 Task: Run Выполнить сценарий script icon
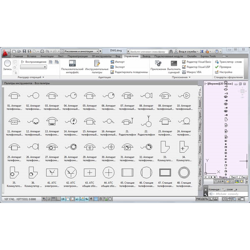coord(174,67)
